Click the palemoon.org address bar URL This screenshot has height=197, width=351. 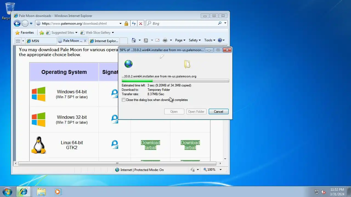pos(74,24)
